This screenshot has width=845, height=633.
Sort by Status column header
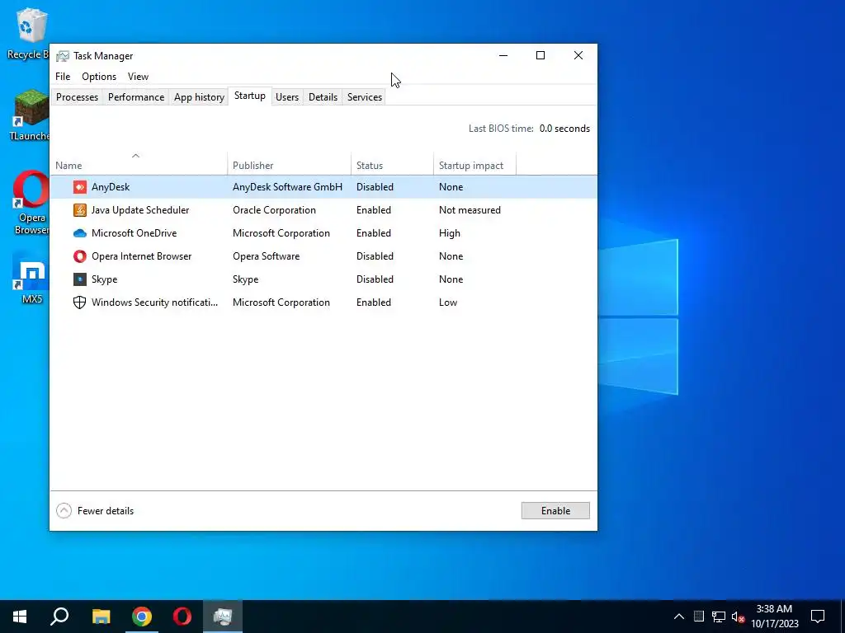[392, 165]
